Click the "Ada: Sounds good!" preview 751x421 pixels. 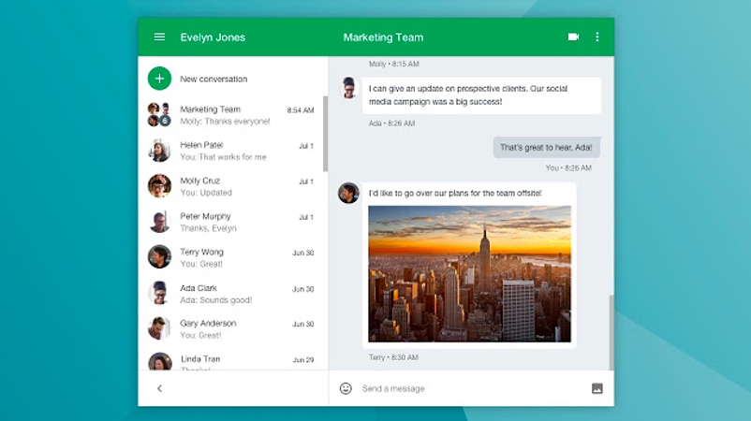(x=216, y=300)
